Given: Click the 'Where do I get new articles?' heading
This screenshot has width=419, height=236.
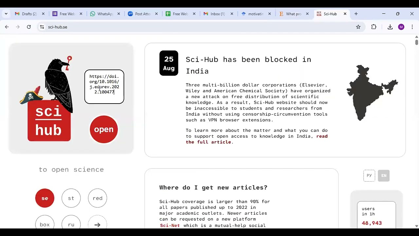Looking at the screenshot, I should pos(213,187).
